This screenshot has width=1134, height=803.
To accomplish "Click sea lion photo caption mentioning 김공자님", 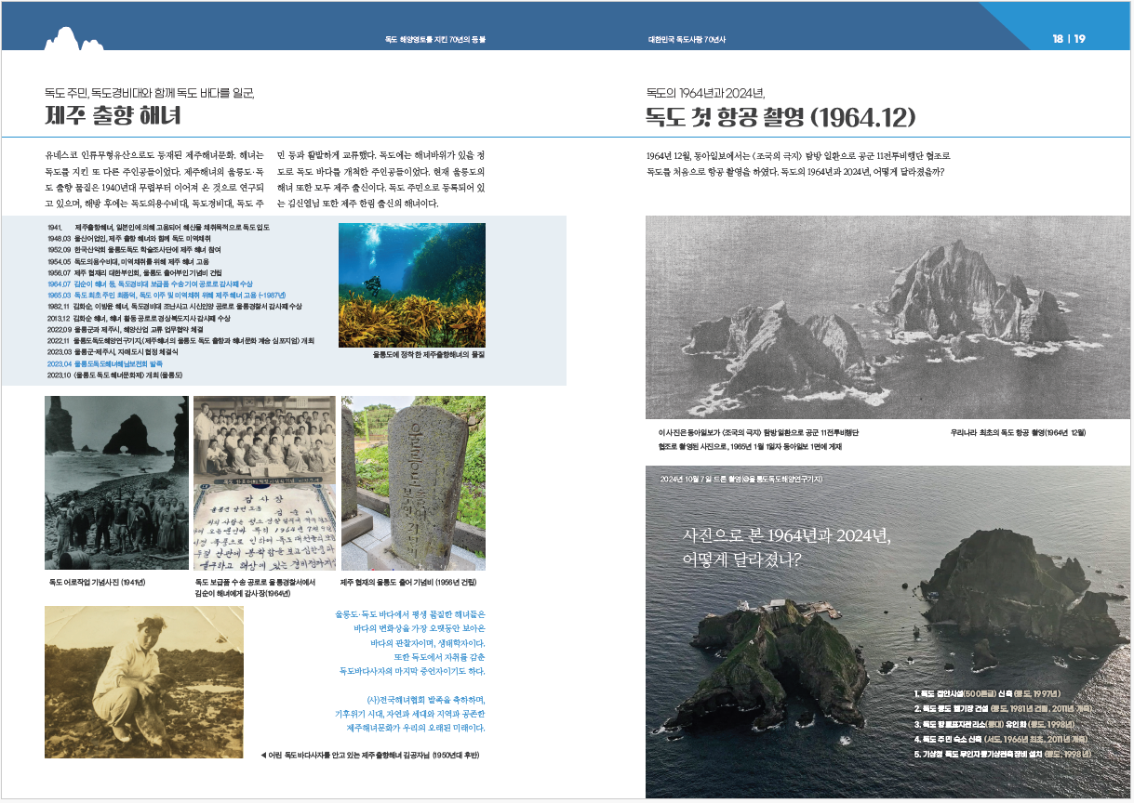I will (x=370, y=756).
